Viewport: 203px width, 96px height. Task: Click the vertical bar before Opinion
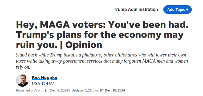[x=61, y=45]
